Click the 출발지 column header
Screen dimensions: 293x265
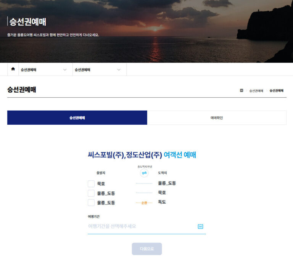(101, 173)
